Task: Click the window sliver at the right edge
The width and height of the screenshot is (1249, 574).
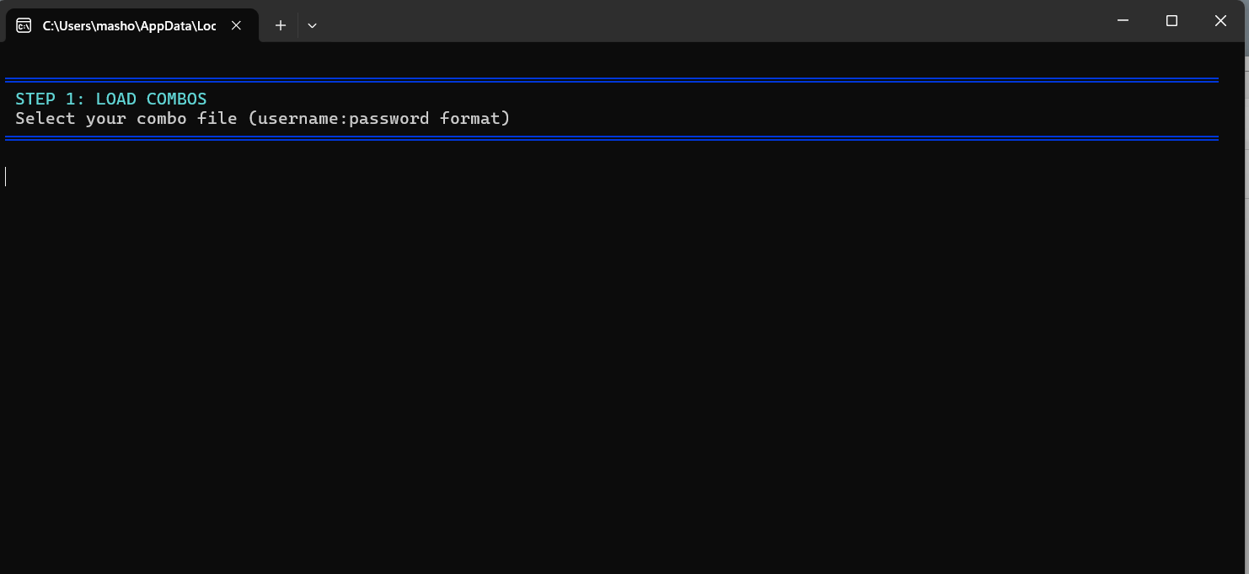Action: 1246,253
